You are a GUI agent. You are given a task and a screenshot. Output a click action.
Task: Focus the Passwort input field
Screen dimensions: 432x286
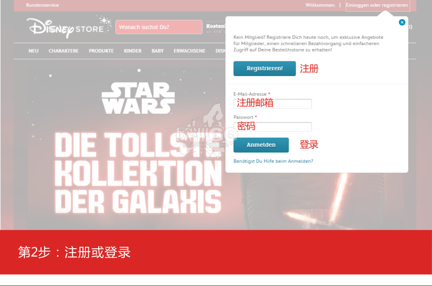pos(272,127)
